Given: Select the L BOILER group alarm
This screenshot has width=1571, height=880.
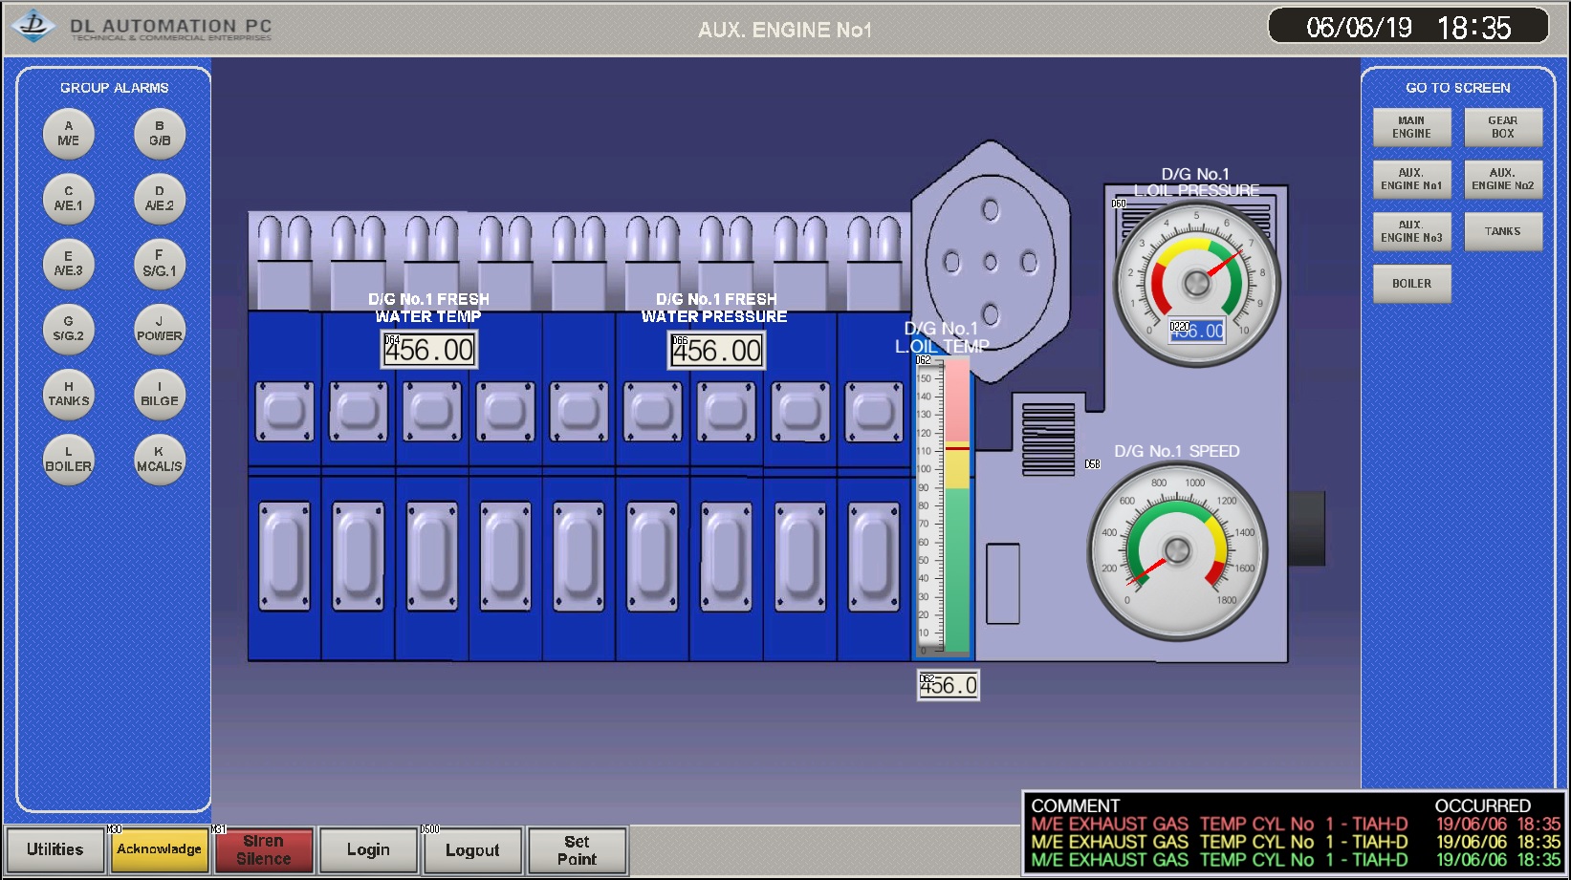Looking at the screenshot, I should pos(69,460).
